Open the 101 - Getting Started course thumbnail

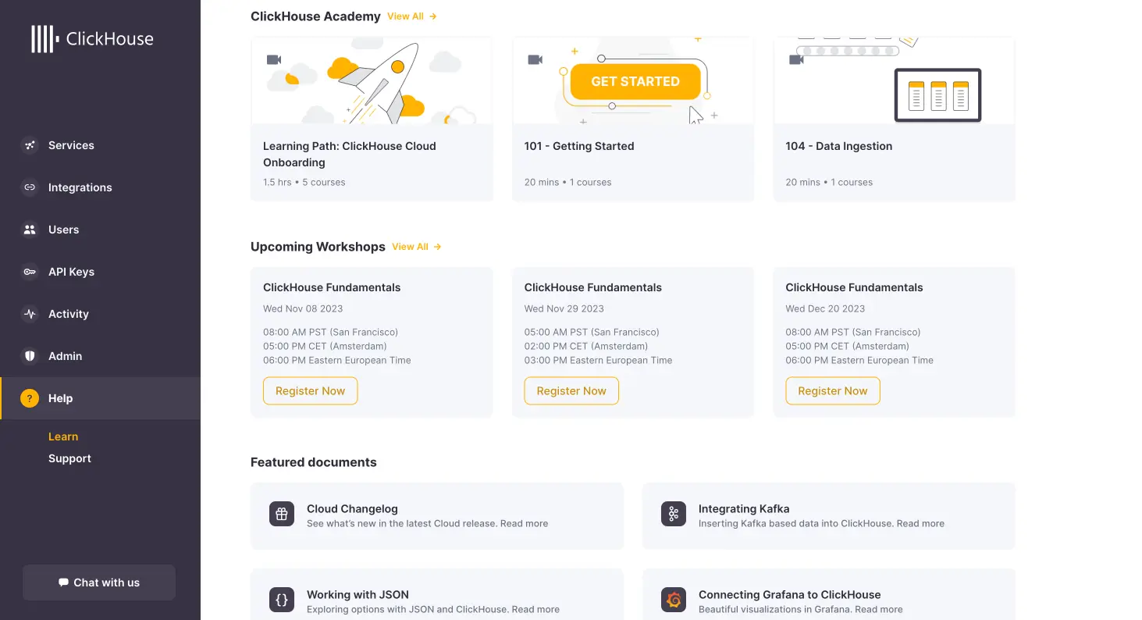(x=633, y=80)
